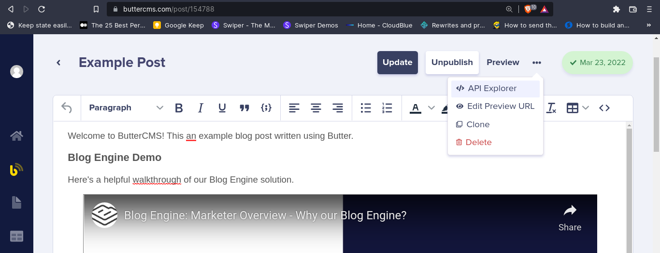Open the Pages sidebar icon
Image resolution: width=660 pixels, height=253 pixels.
point(16,202)
